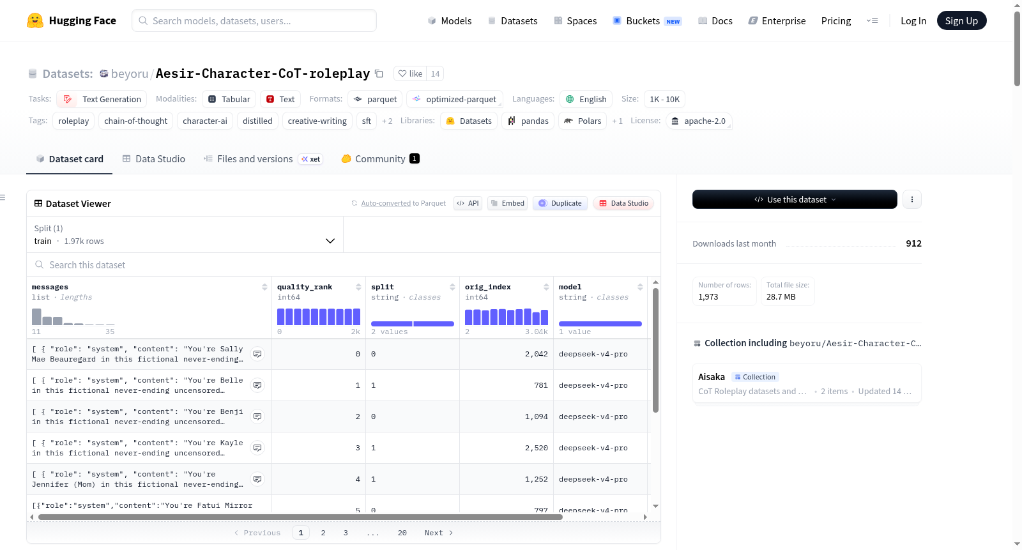
Task: Filter by the roleplay tag
Action: [73, 121]
